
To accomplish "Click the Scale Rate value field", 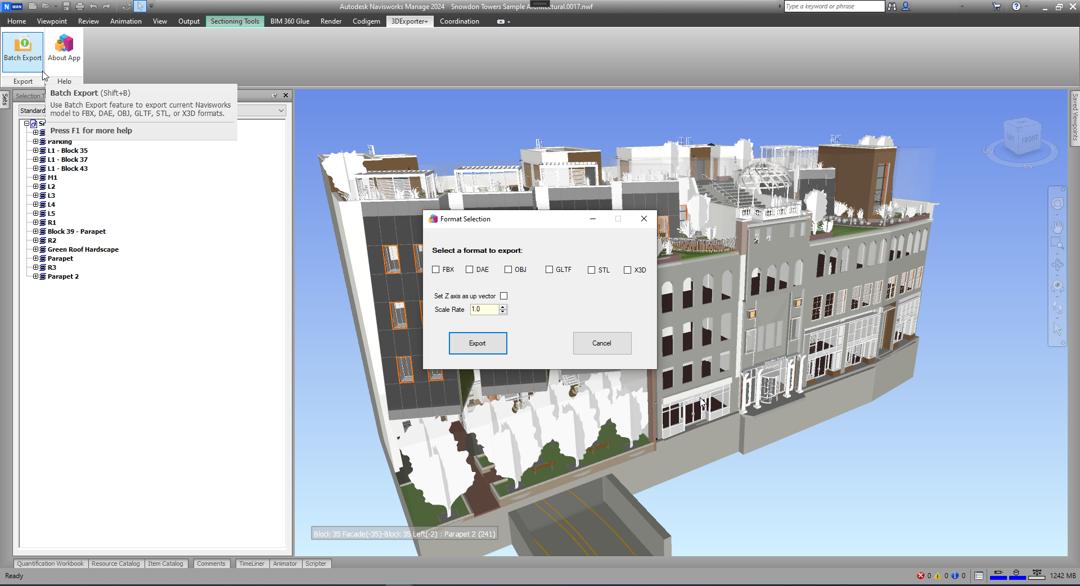I will [x=484, y=310].
